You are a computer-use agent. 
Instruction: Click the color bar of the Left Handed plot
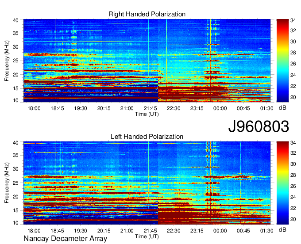pyautogui.click(x=282, y=183)
